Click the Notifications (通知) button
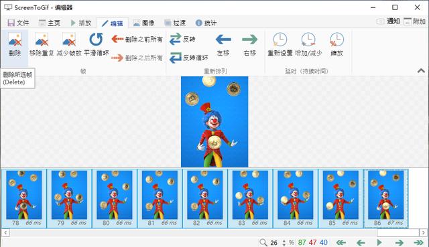Screen dimensions: 429x247 click(388, 21)
